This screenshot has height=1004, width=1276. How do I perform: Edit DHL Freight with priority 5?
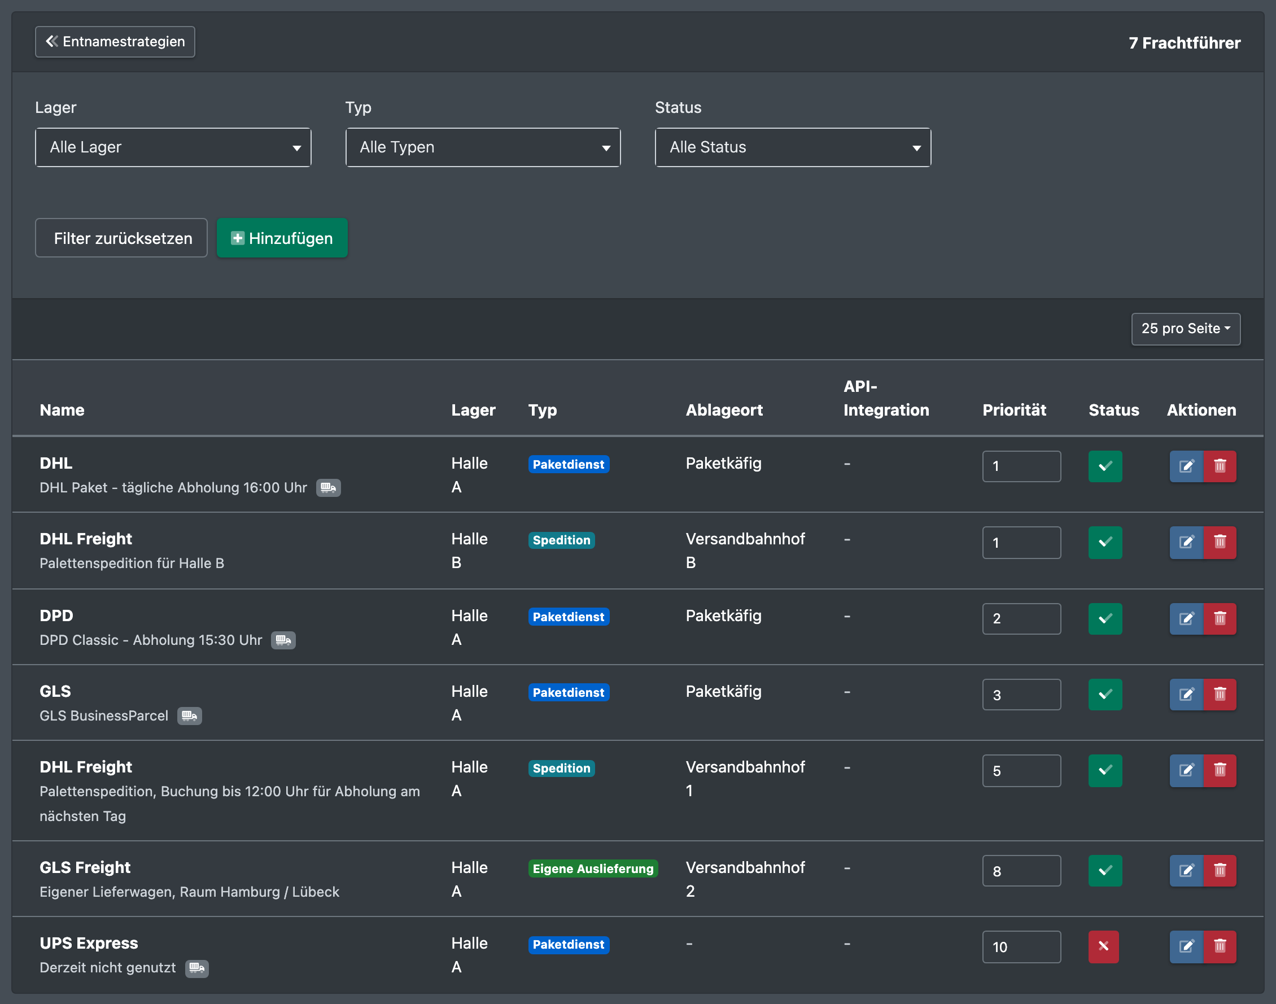coord(1186,770)
